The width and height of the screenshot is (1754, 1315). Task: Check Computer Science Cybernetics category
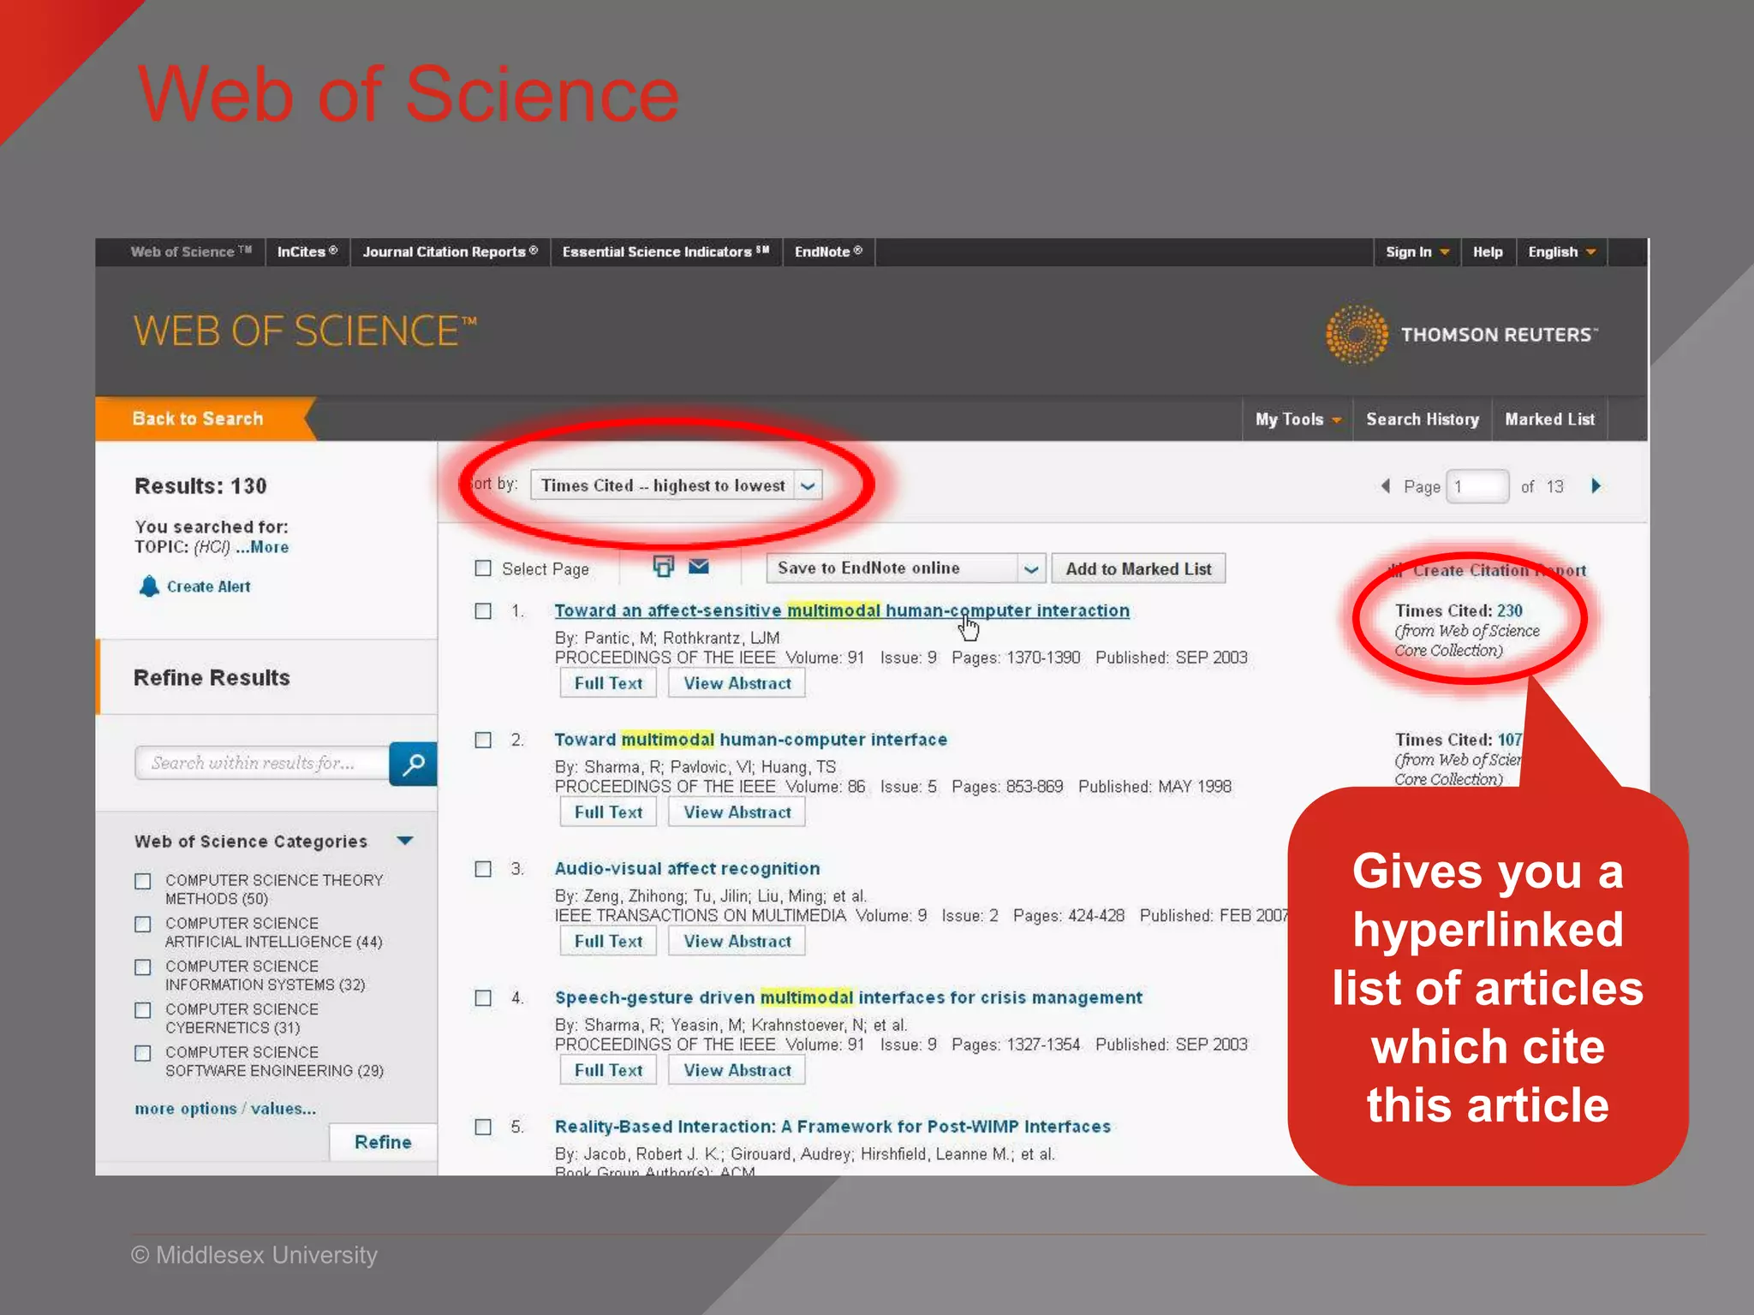(x=143, y=1010)
